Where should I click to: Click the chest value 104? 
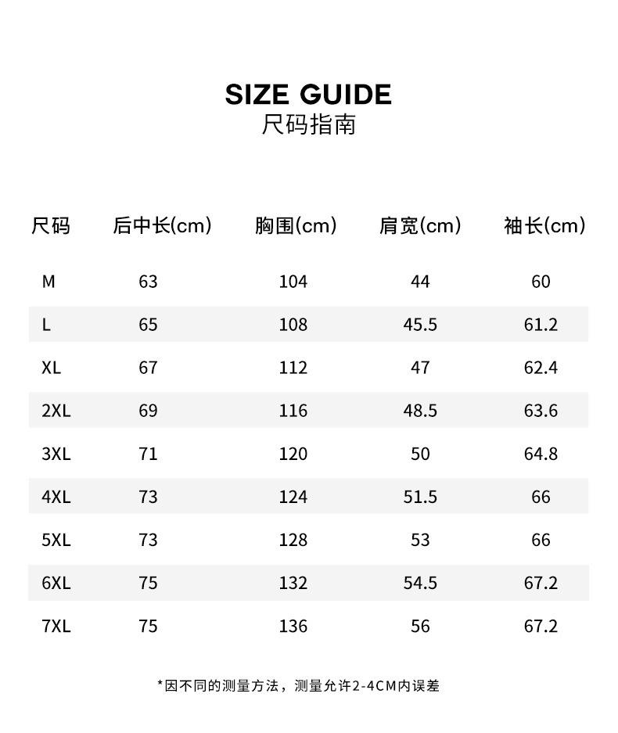coord(293,282)
